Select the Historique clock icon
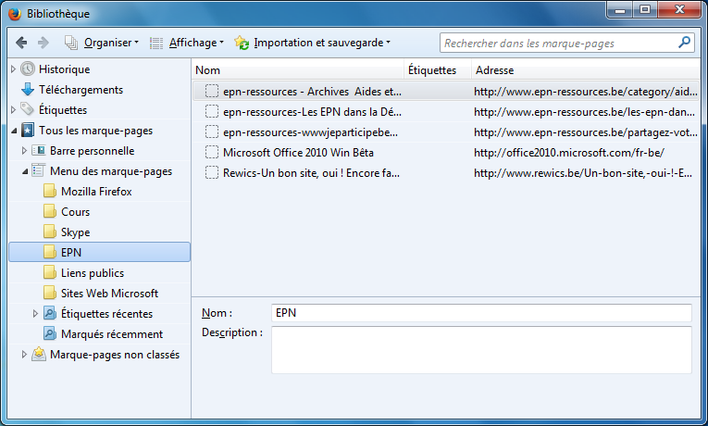The width and height of the screenshot is (708, 426). point(28,69)
